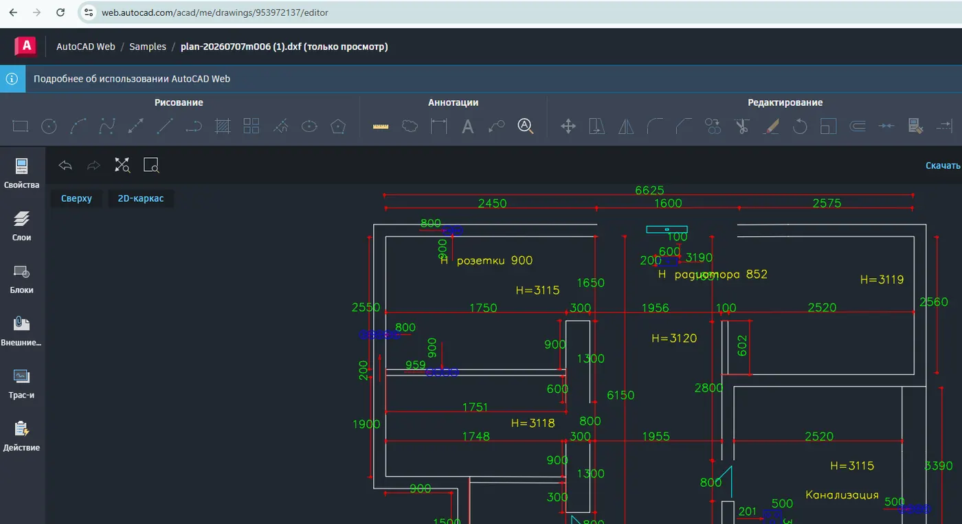The height and width of the screenshot is (524, 962).
Task: Click the 2D-каркас visual style button
Action: pos(141,198)
